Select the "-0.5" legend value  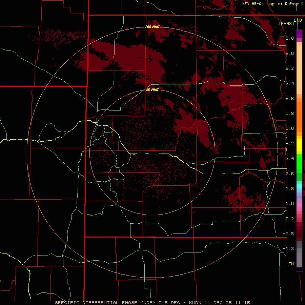click(288, 234)
